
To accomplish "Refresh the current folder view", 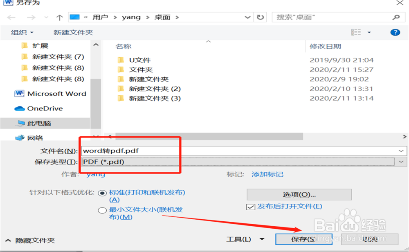I will tap(260, 17).
